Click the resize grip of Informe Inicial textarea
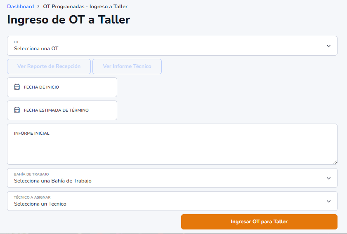The height and width of the screenshot is (234, 347). (x=335, y=162)
